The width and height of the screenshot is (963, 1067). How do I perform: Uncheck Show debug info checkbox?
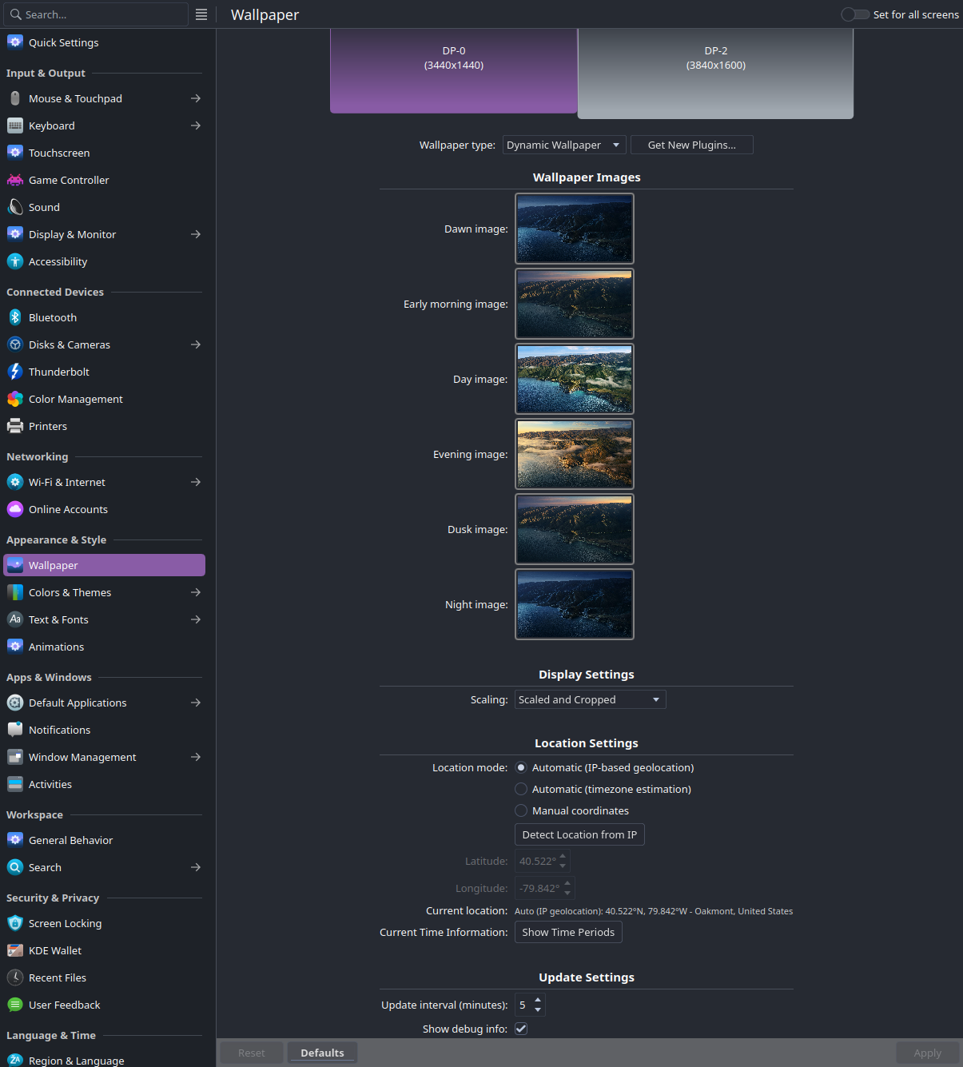pos(521,1029)
